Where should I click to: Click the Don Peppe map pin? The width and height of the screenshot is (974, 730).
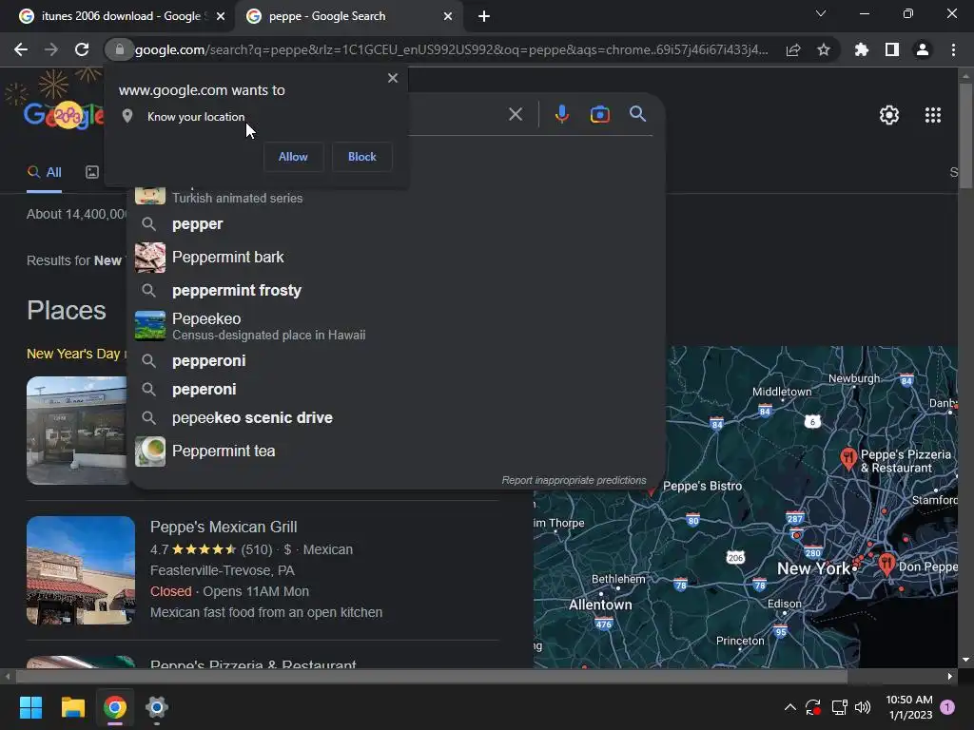[x=886, y=564]
